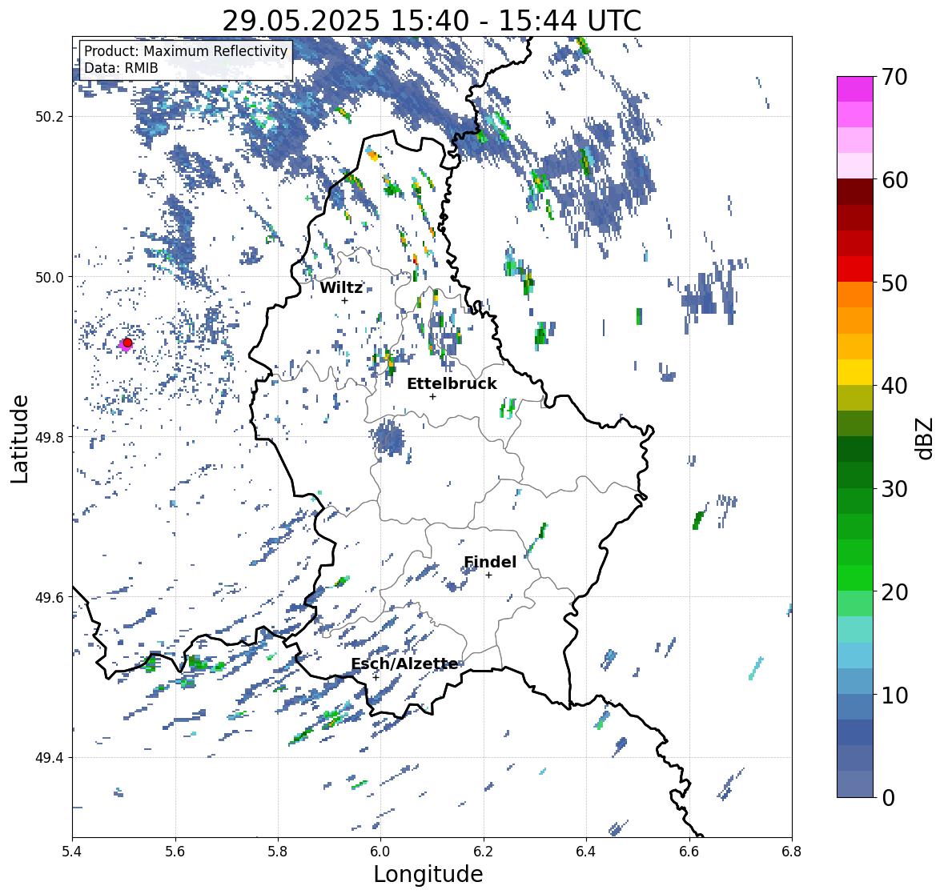Viewport: 944px width, 894px height.
Task: Click the Longitude axis label
Action: coord(428,874)
